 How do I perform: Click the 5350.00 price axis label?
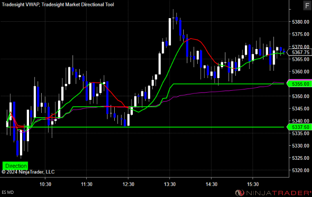click(301, 96)
